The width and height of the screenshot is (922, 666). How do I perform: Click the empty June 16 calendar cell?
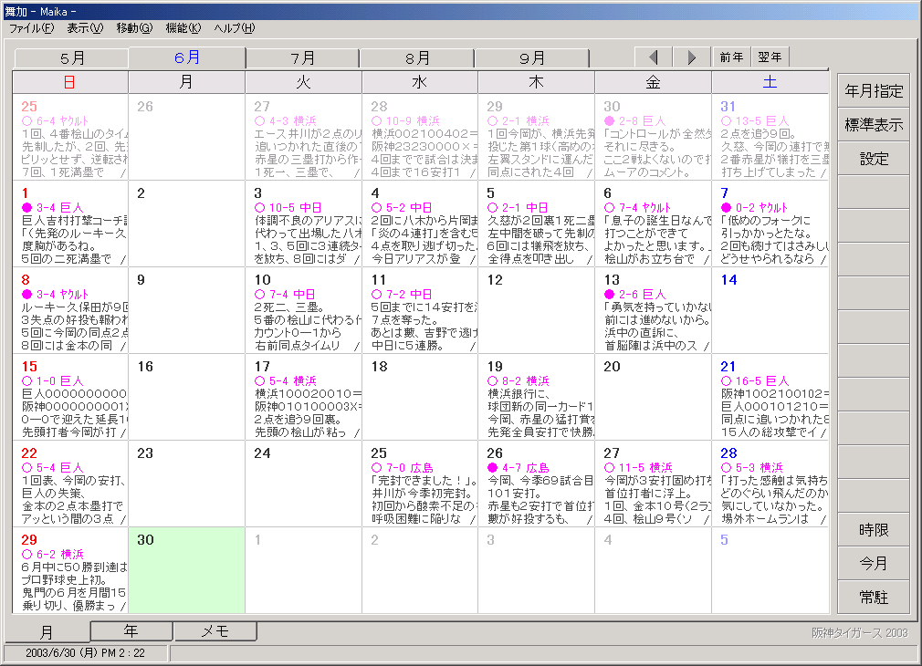[x=187, y=397]
